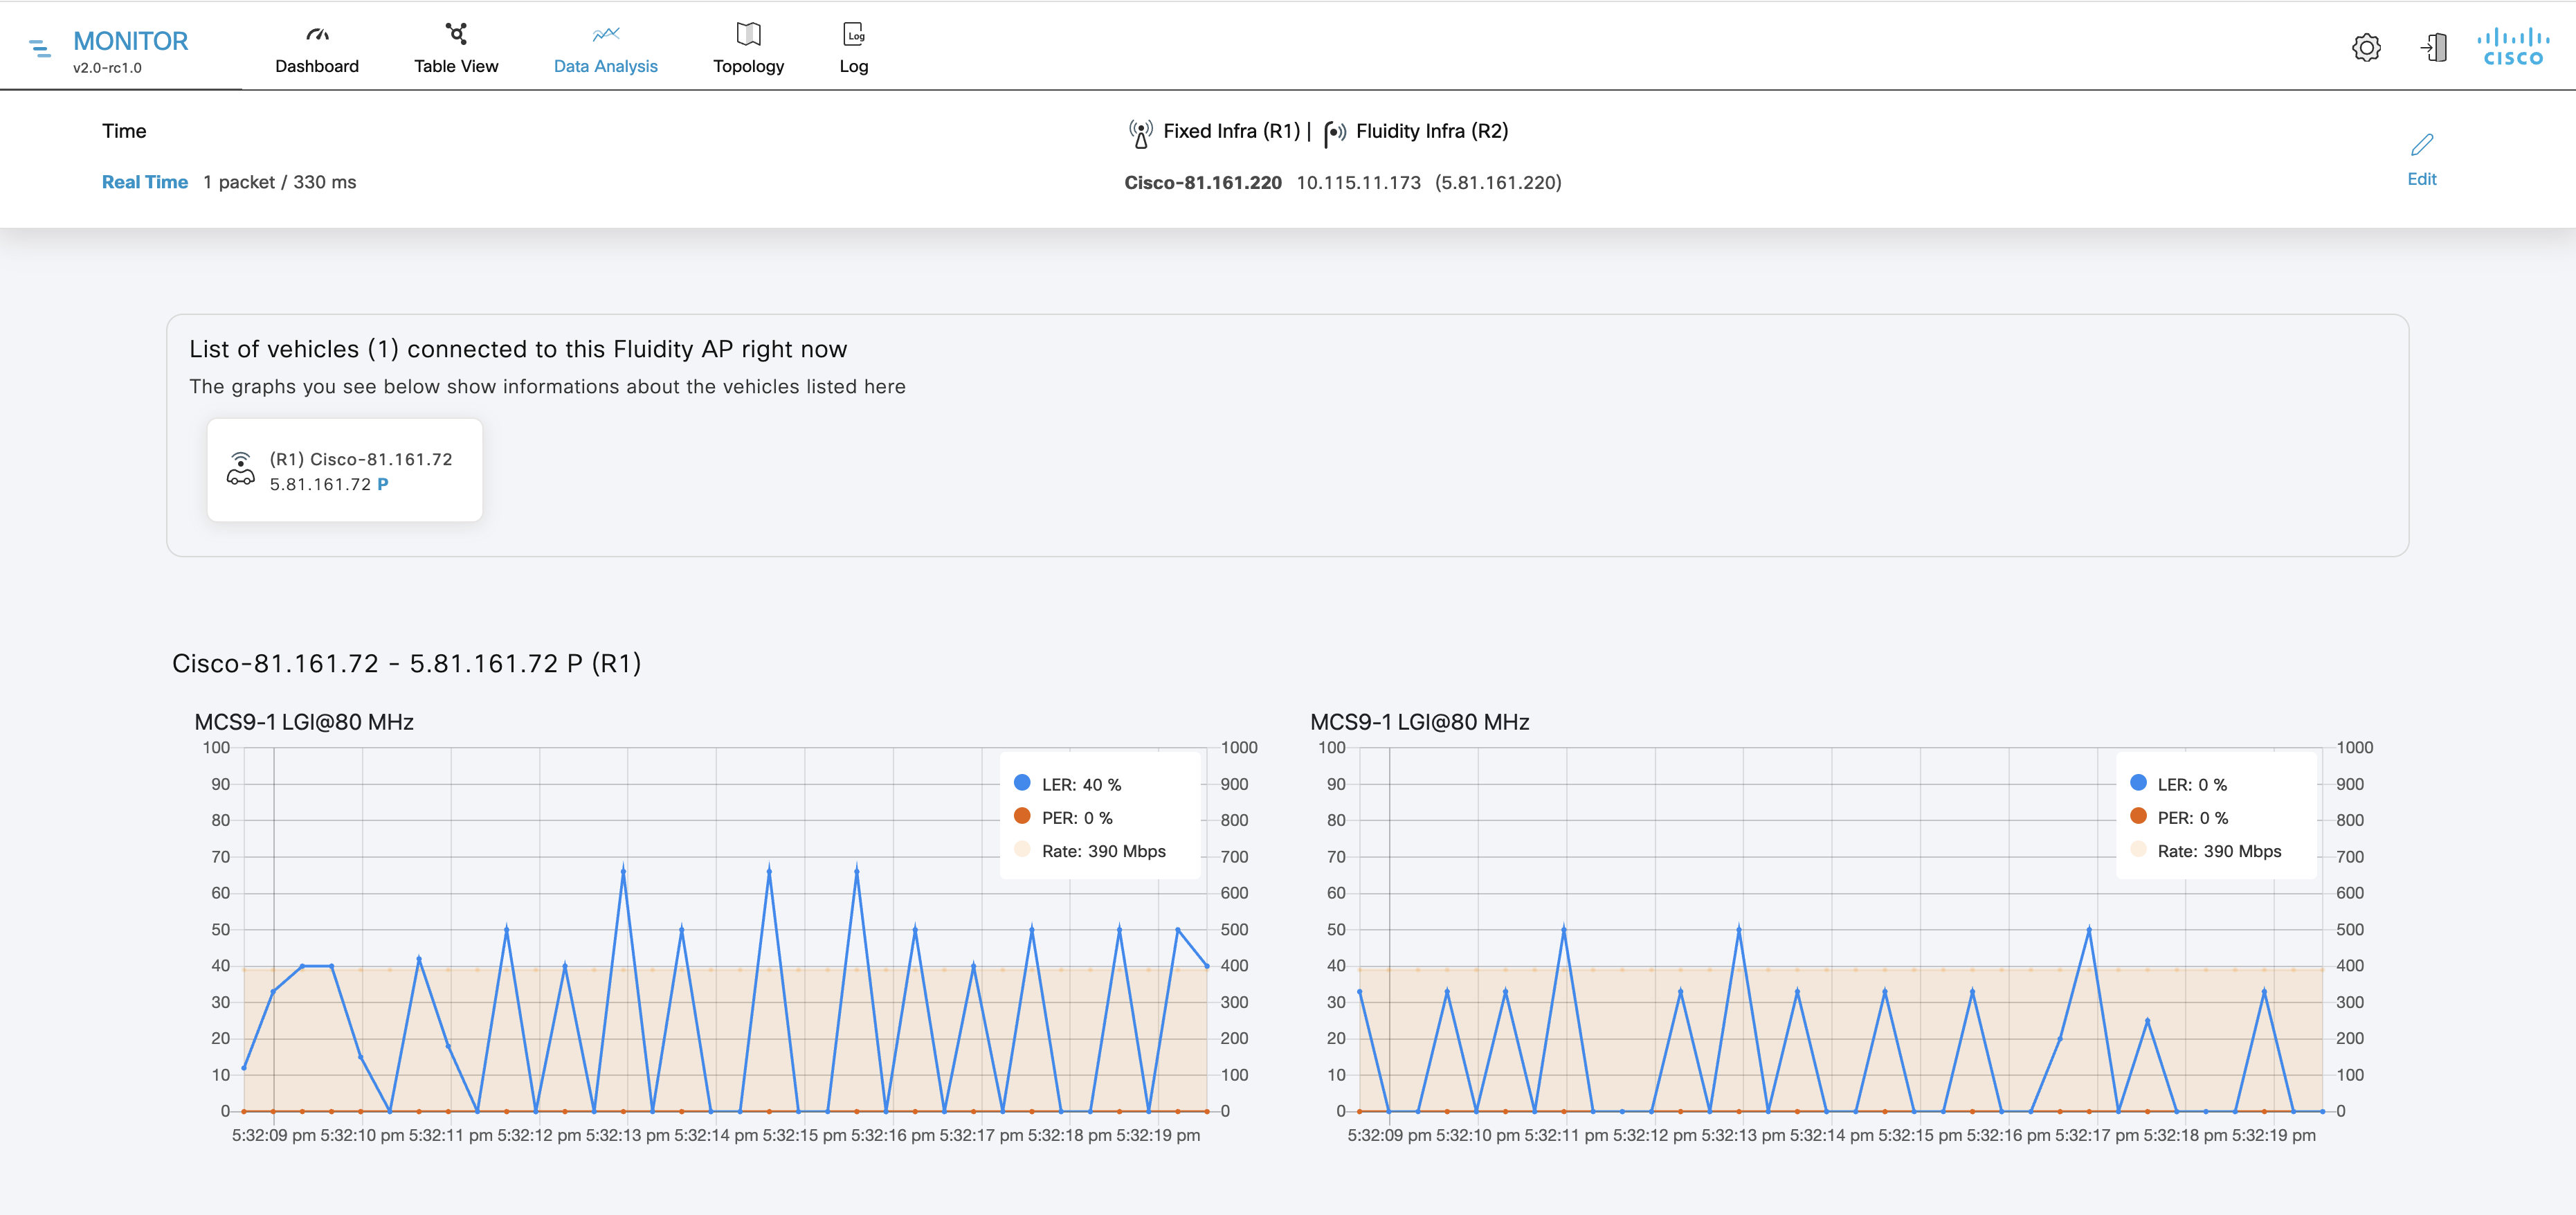This screenshot has width=2576, height=1215.
Task: Click the blue P link in the vehicle card
Action: point(383,484)
